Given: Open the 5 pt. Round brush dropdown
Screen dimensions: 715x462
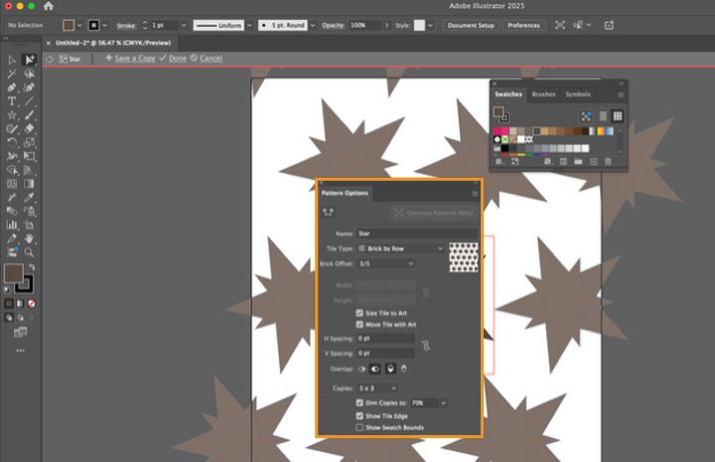Looking at the screenshot, I should [x=313, y=26].
